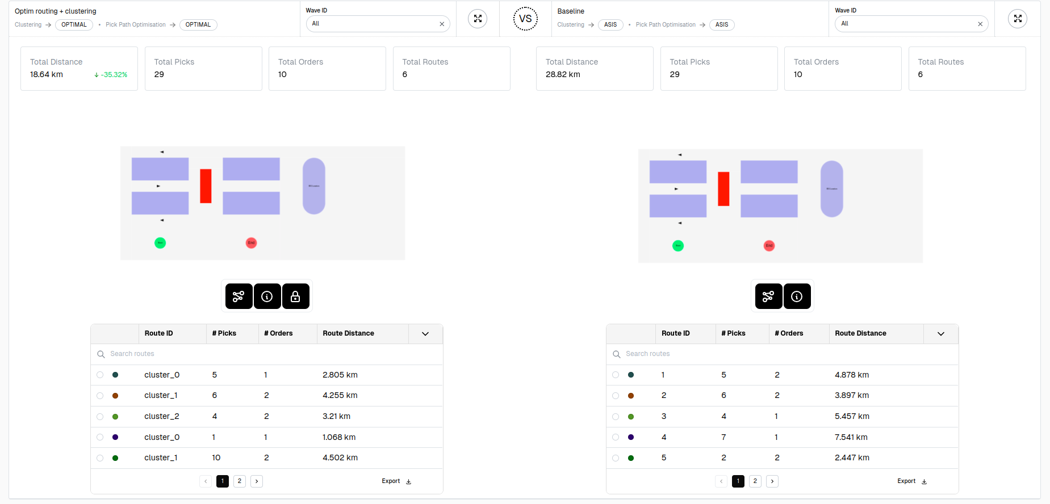1050x504 pixels.
Task: Select radio button for 2.805 km route
Action: click(100, 375)
